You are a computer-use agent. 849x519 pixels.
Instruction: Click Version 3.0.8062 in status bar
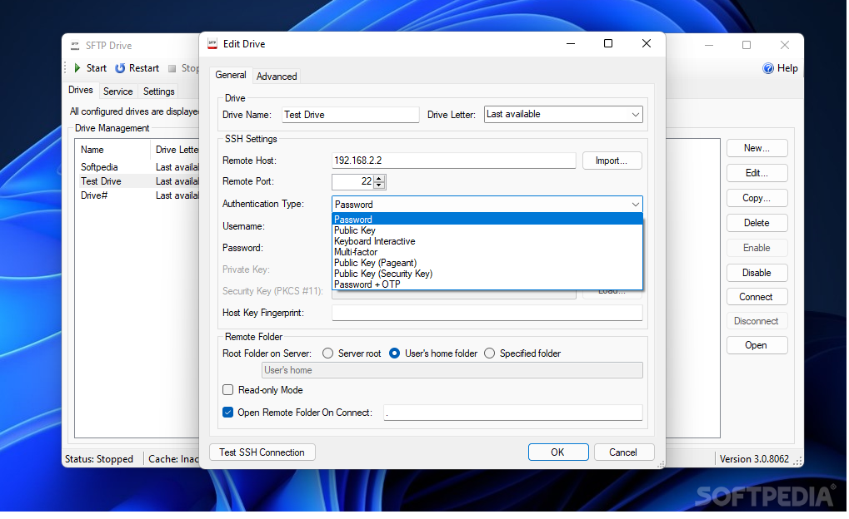click(754, 459)
